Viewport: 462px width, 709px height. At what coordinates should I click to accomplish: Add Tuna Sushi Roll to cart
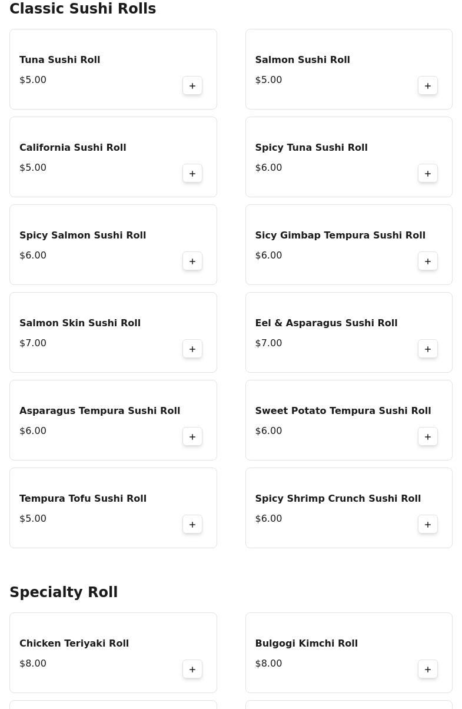[192, 86]
